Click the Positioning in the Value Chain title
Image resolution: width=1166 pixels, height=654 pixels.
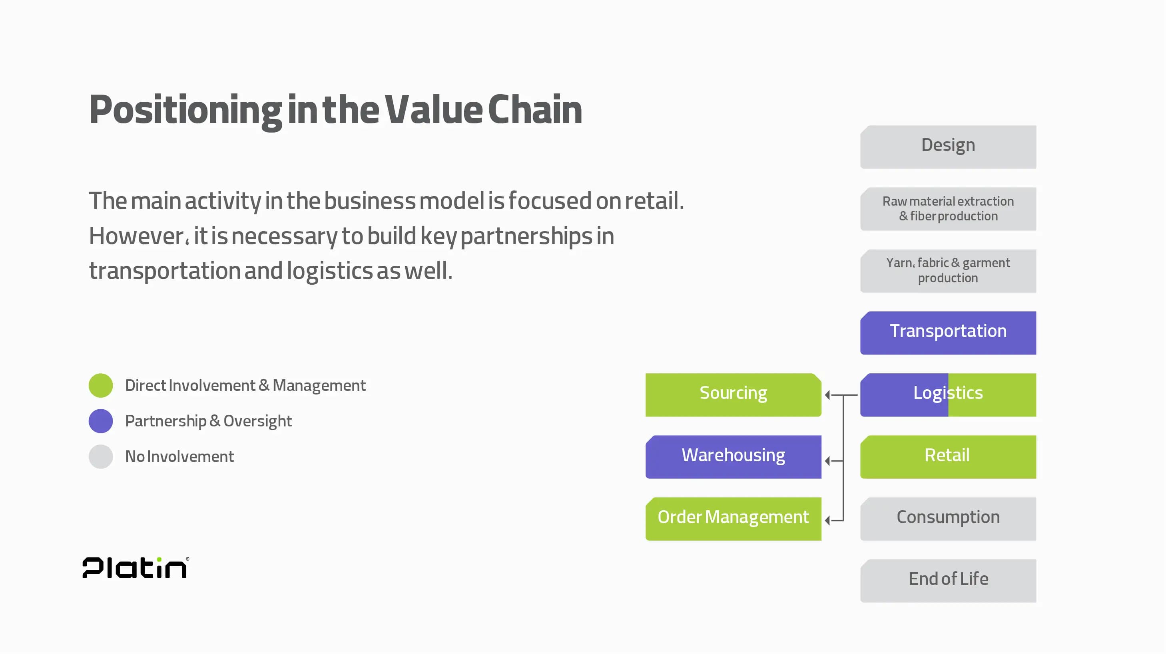pos(335,110)
